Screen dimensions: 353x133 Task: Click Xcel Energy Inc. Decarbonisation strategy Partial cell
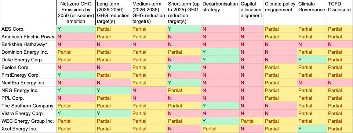[x=220, y=129]
